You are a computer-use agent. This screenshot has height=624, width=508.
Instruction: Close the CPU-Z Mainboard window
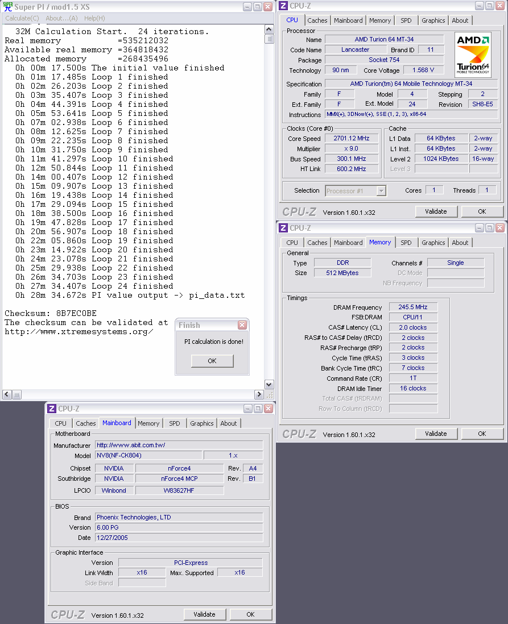pyautogui.click(x=269, y=409)
